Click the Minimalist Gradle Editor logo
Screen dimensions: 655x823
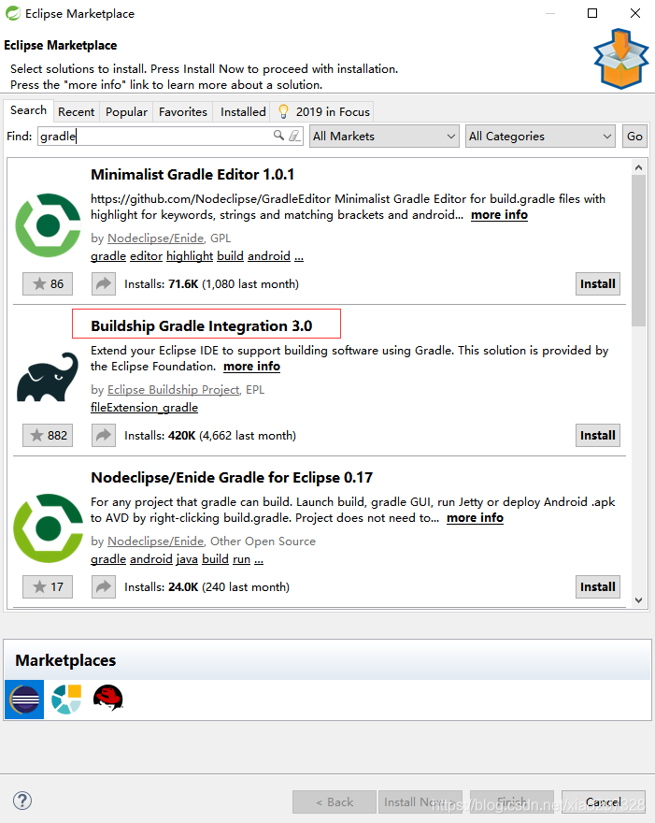(48, 225)
